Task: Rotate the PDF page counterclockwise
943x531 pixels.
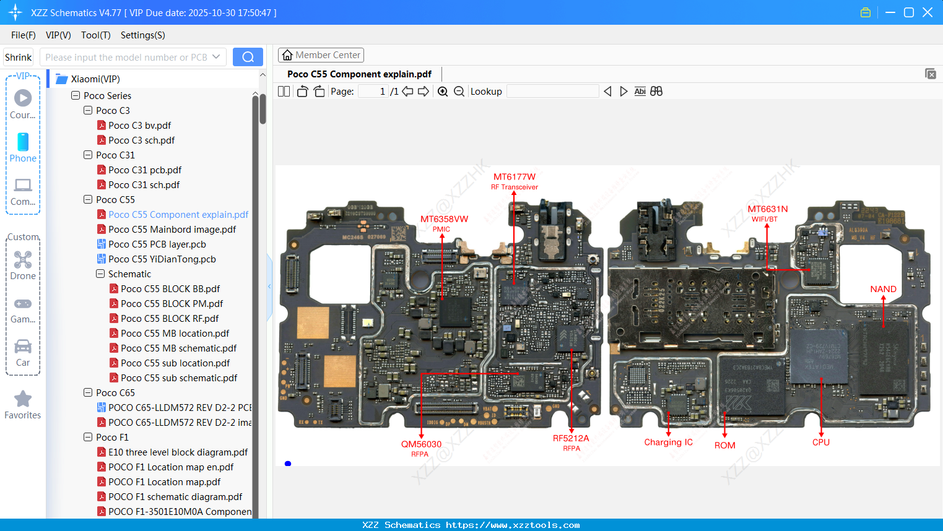Action: click(x=302, y=91)
